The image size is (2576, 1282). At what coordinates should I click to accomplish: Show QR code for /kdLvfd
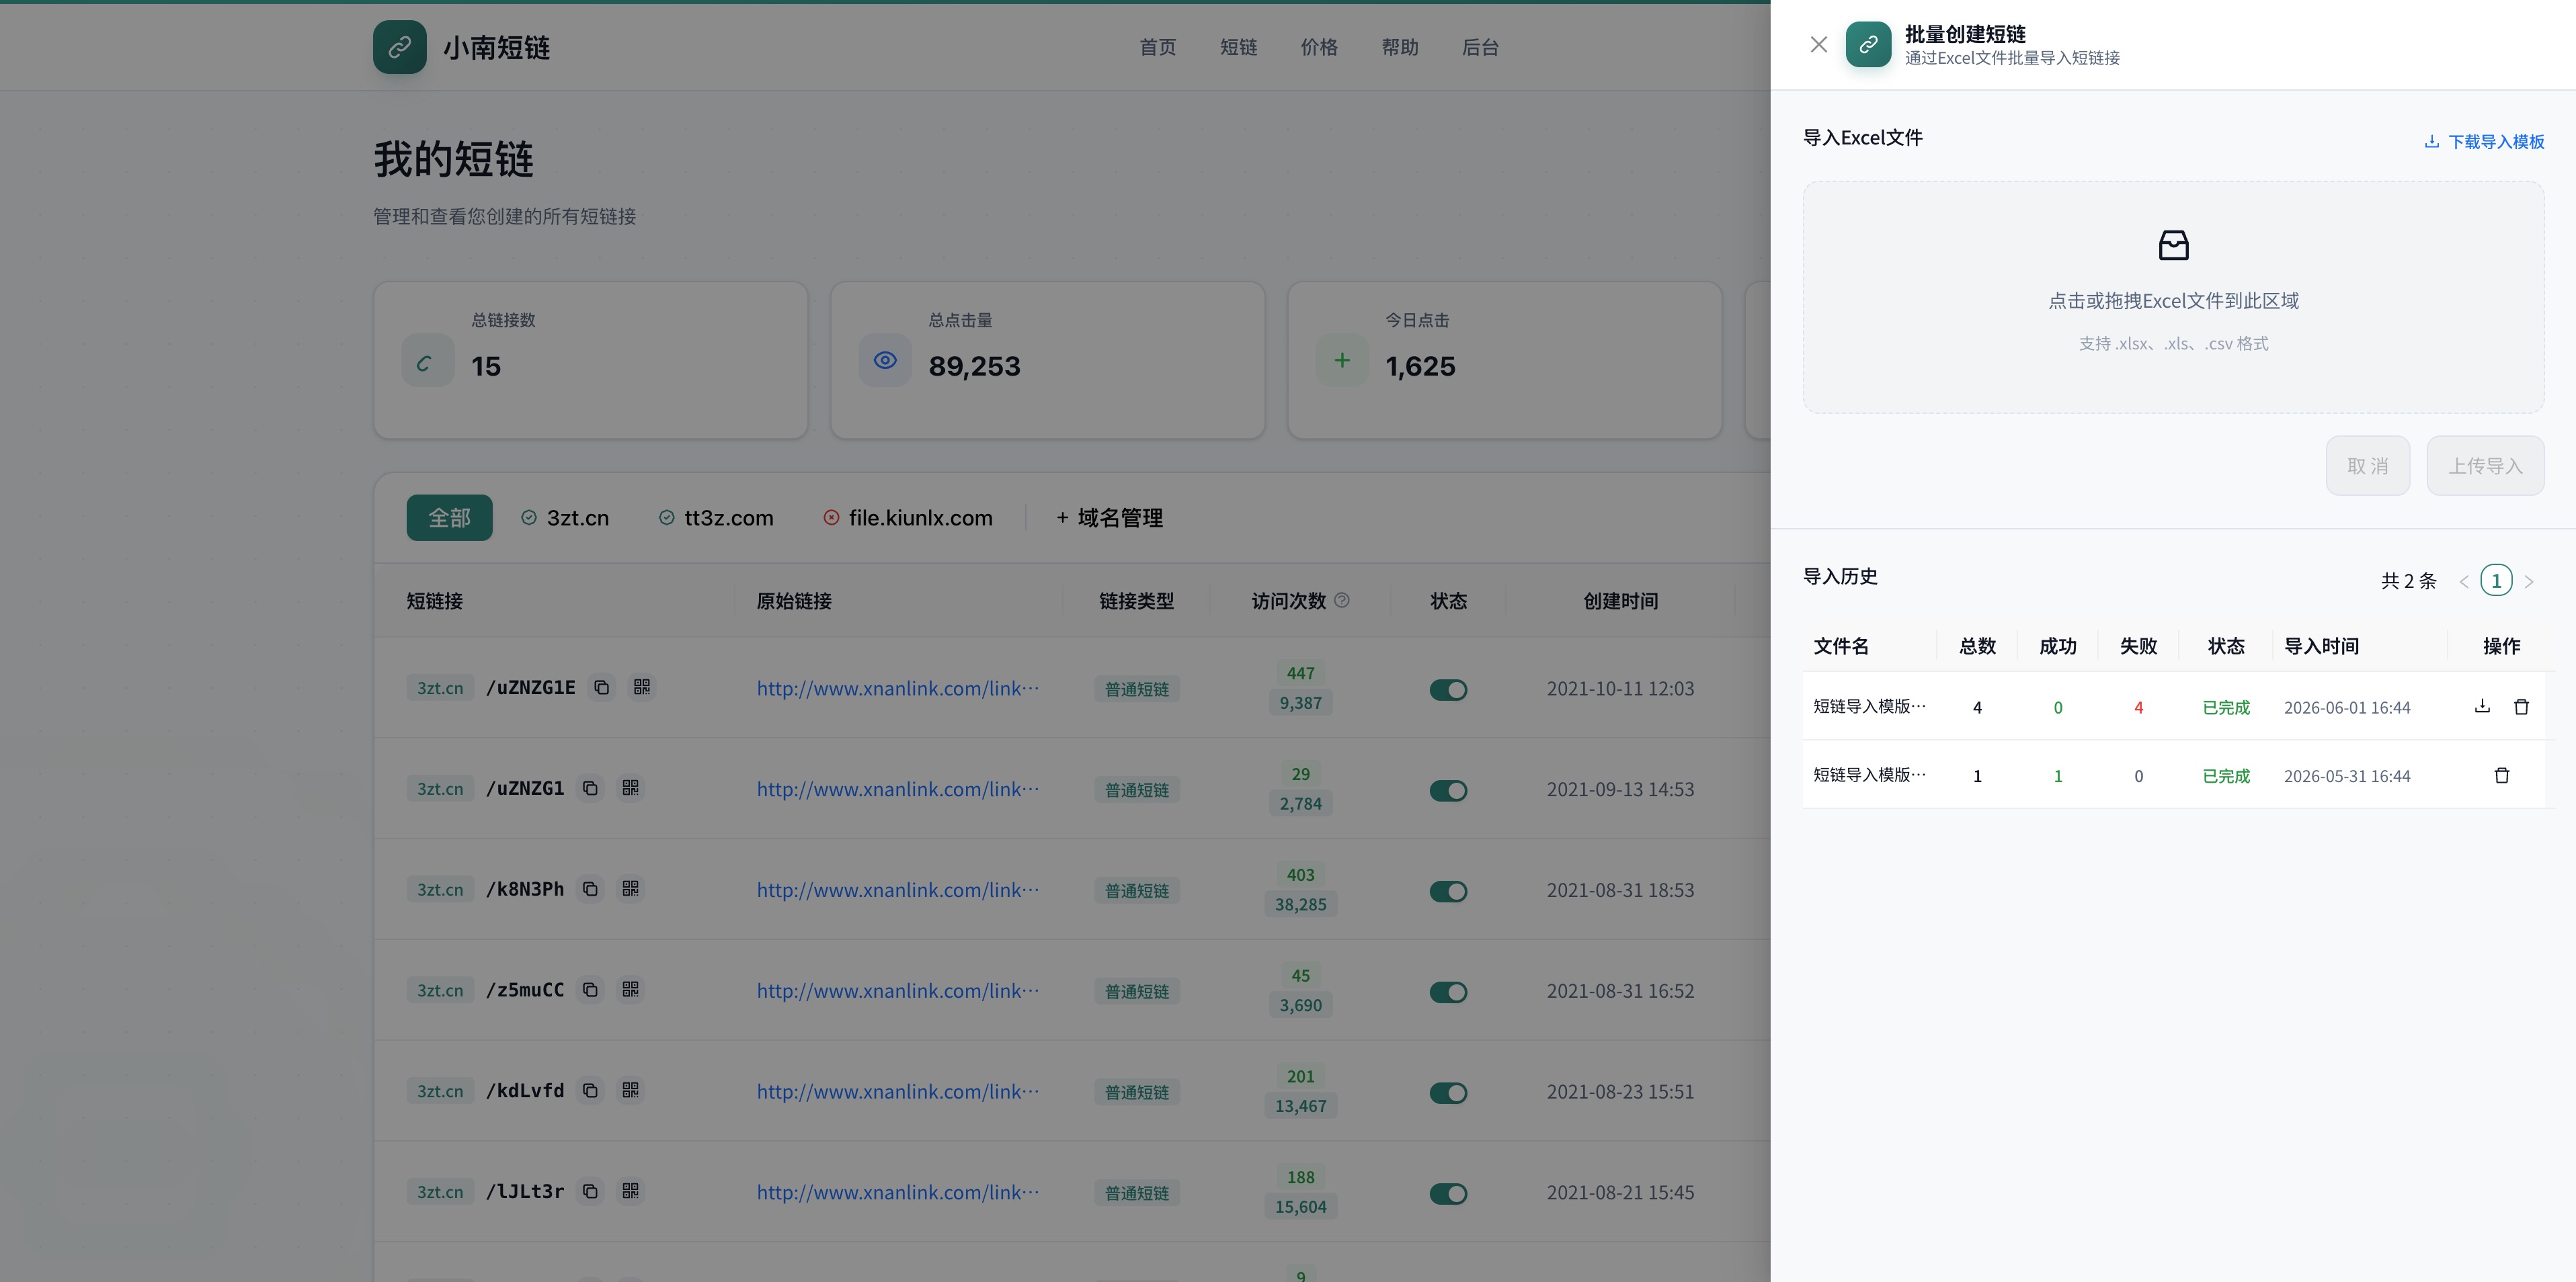(x=630, y=1090)
